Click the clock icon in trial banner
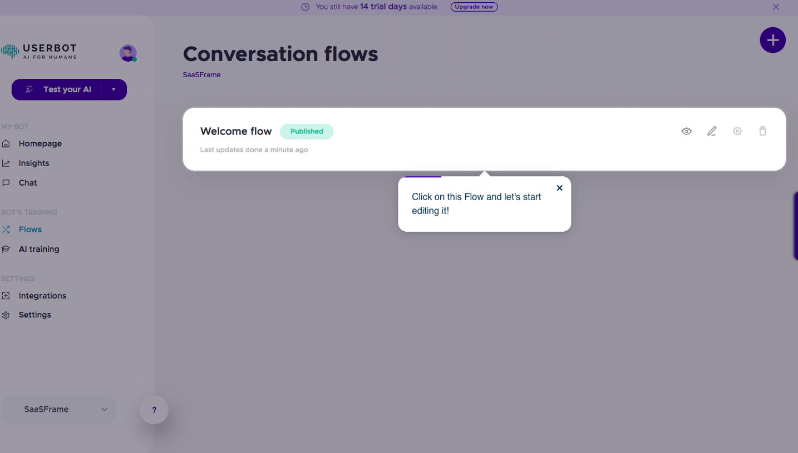The width and height of the screenshot is (798, 453). click(305, 7)
